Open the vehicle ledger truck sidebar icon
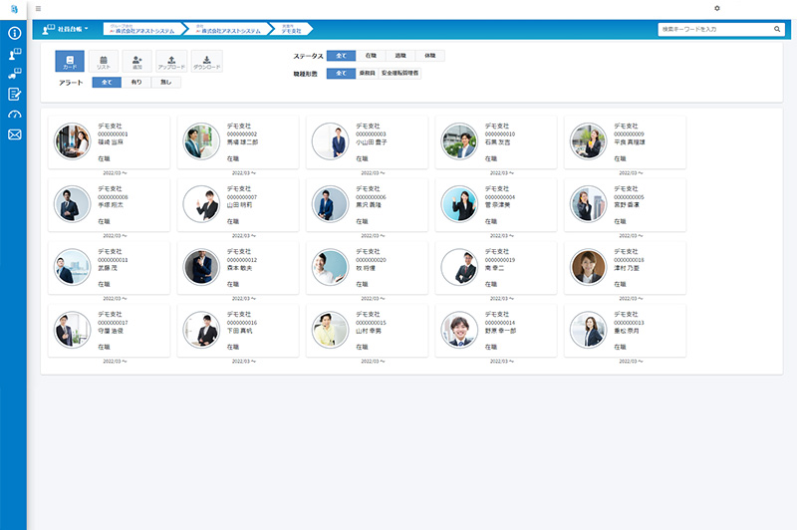 point(14,74)
